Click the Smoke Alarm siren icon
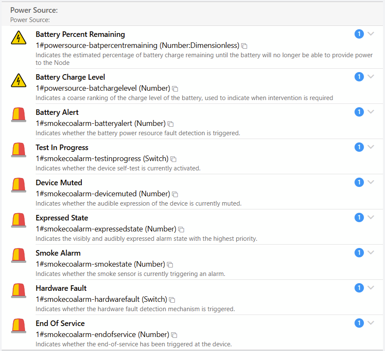Image resolution: width=385 pixels, height=351 pixels. [x=18, y=256]
